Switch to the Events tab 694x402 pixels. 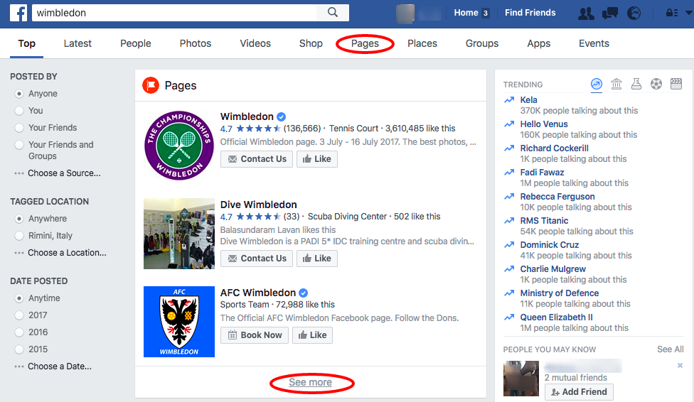tap(594, 43)
